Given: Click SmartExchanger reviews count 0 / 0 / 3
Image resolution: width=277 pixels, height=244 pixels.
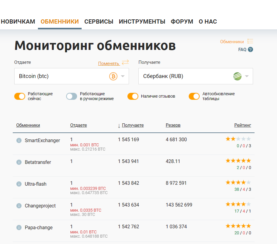Looking at the screenshot, I should [x=244, y=146].
